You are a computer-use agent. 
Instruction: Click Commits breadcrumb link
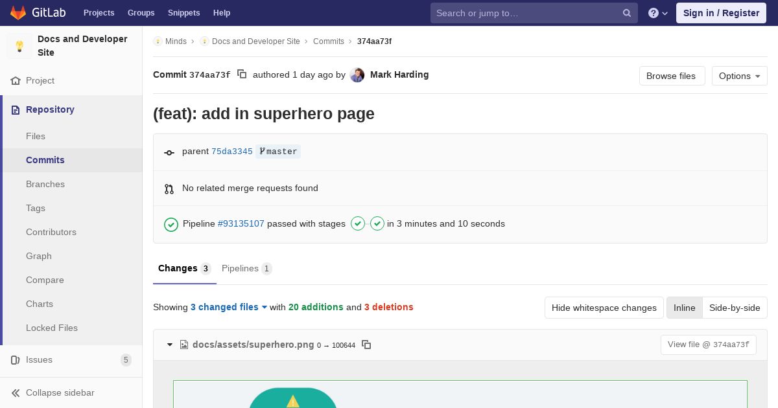[329, 41]
